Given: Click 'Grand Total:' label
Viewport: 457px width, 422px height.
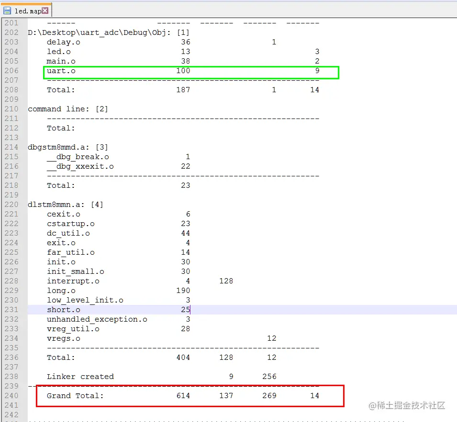Looking at the screenshot, I should (x=75, y=396).
